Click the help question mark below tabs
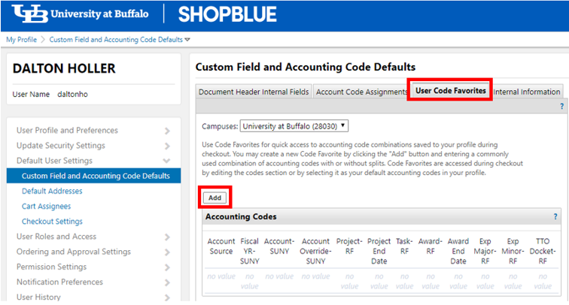 (x=561, y=107)
